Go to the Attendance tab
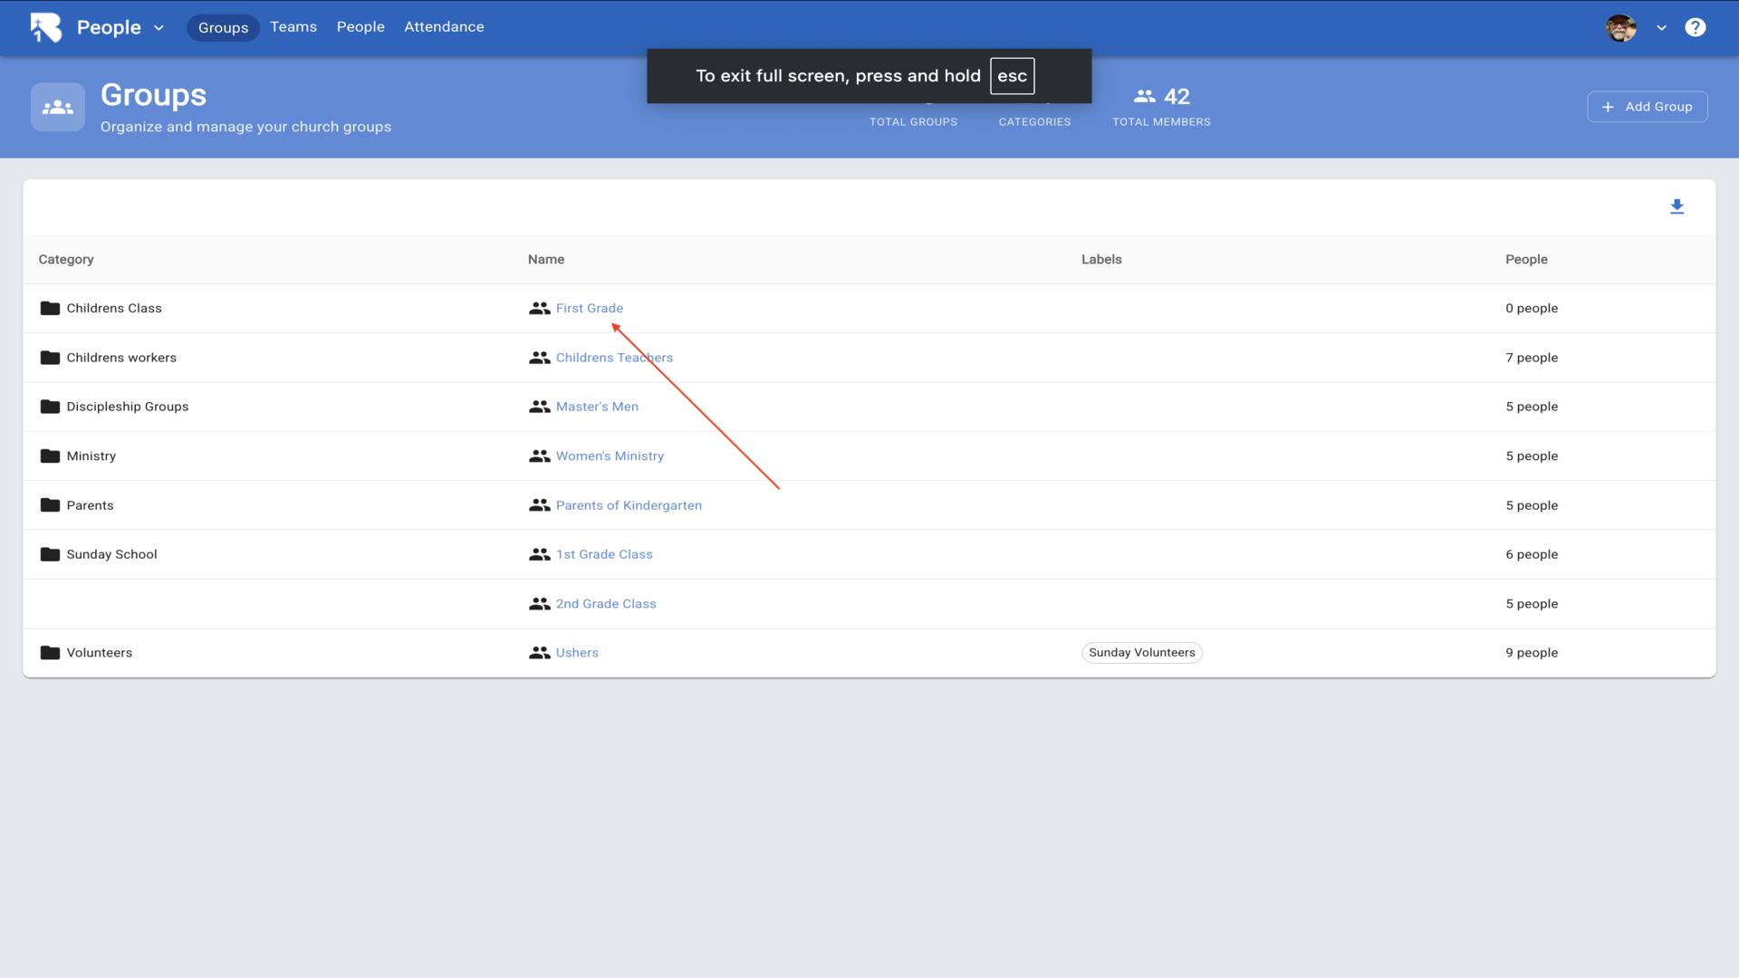This screenshot has height=978, width=1739. click(444, 27)
